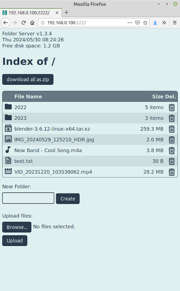180x291 pixels.
Task: Focus the New Folder name field
Action: click(28, 198)
